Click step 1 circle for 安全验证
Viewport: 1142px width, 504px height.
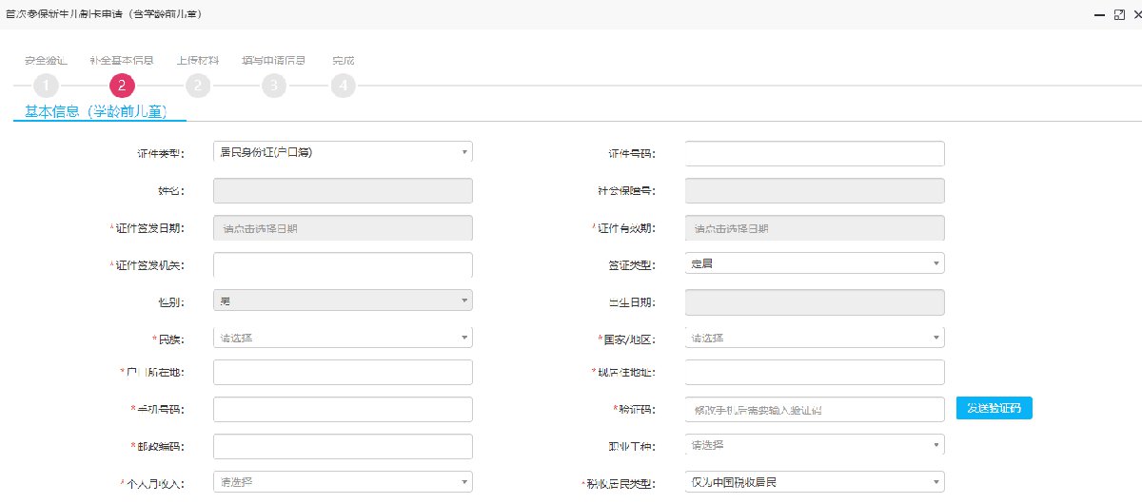50,86
